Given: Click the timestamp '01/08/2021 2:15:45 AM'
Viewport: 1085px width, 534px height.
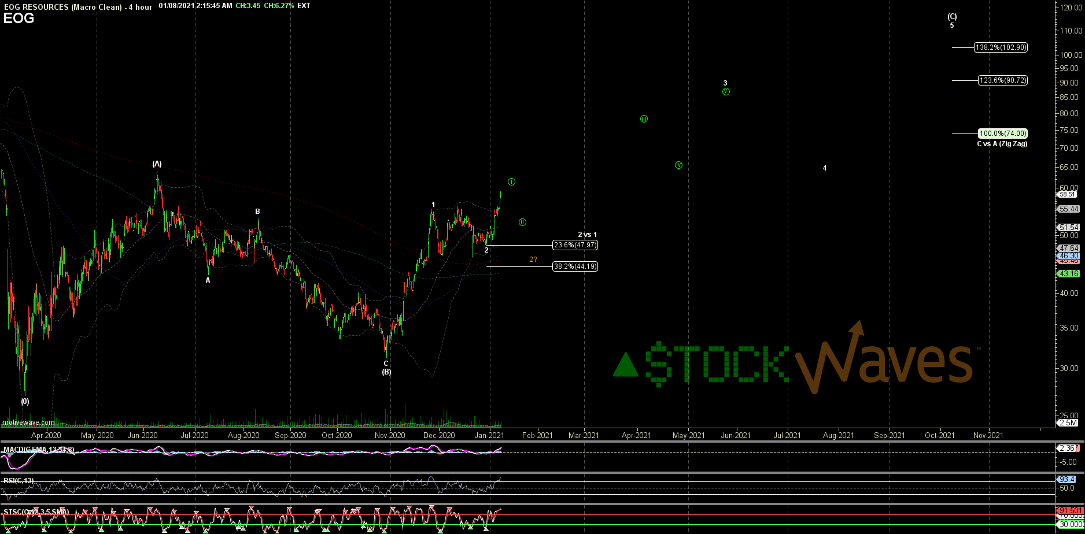Looking at the screenshot, I should coord(195,6).
